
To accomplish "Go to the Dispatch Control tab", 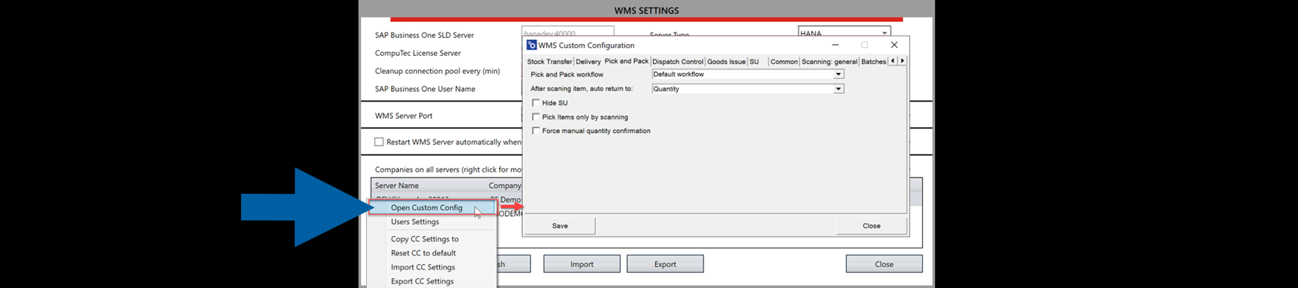I will click(677, 62).
